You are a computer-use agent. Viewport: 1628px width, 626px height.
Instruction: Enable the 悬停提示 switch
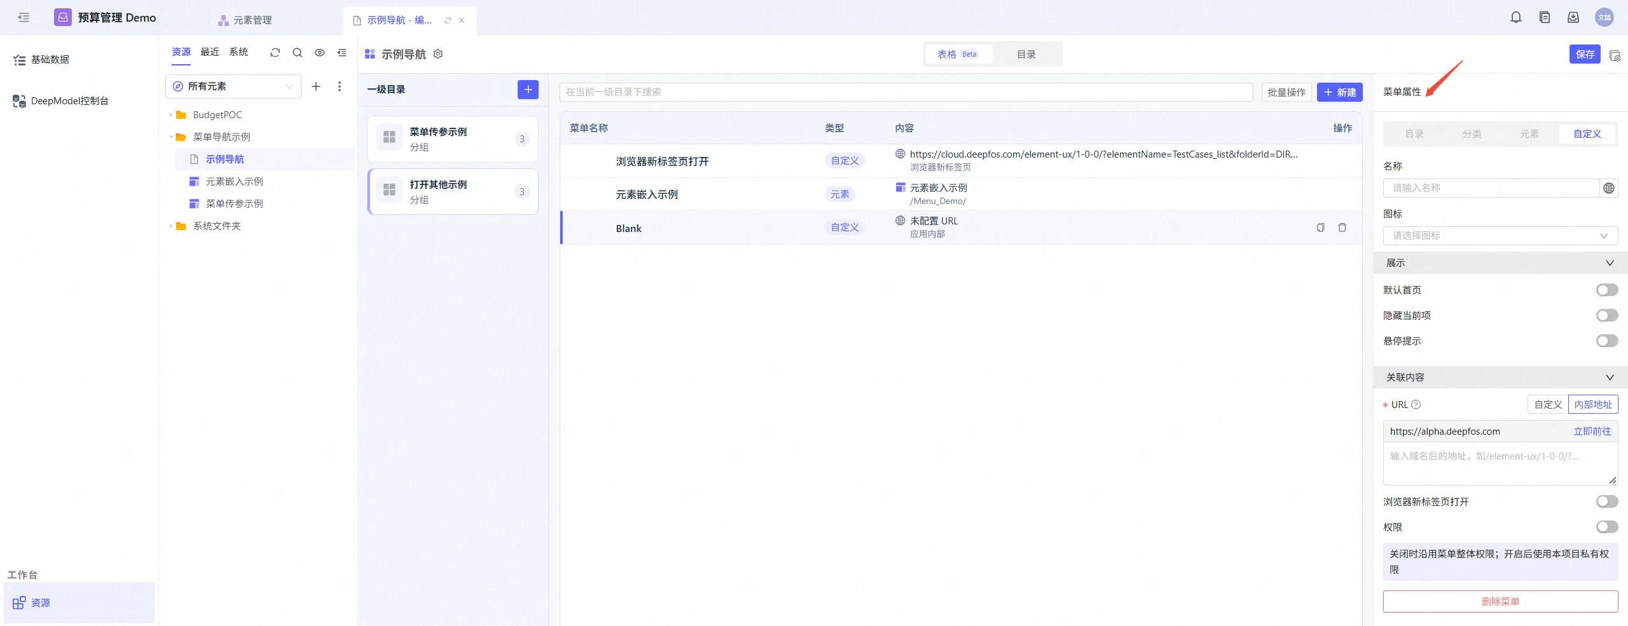[1607, 341]
